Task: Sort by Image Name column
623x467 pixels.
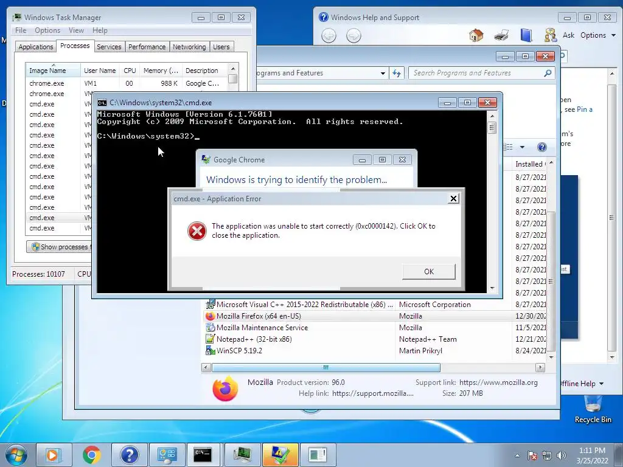Action: coord(54,71)
